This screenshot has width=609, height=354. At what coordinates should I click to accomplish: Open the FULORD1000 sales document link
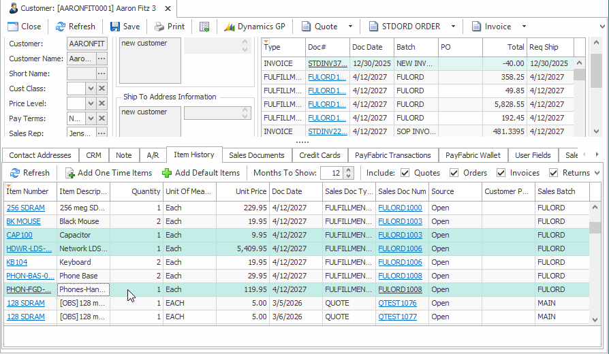click(x=400, y=208)
